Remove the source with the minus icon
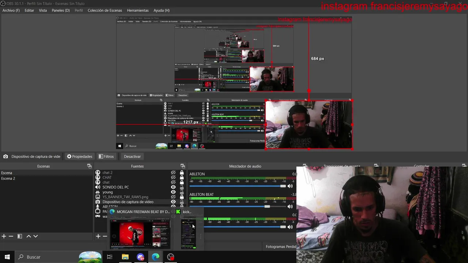This screenshot has width=468, height=263. pos(105,236)
